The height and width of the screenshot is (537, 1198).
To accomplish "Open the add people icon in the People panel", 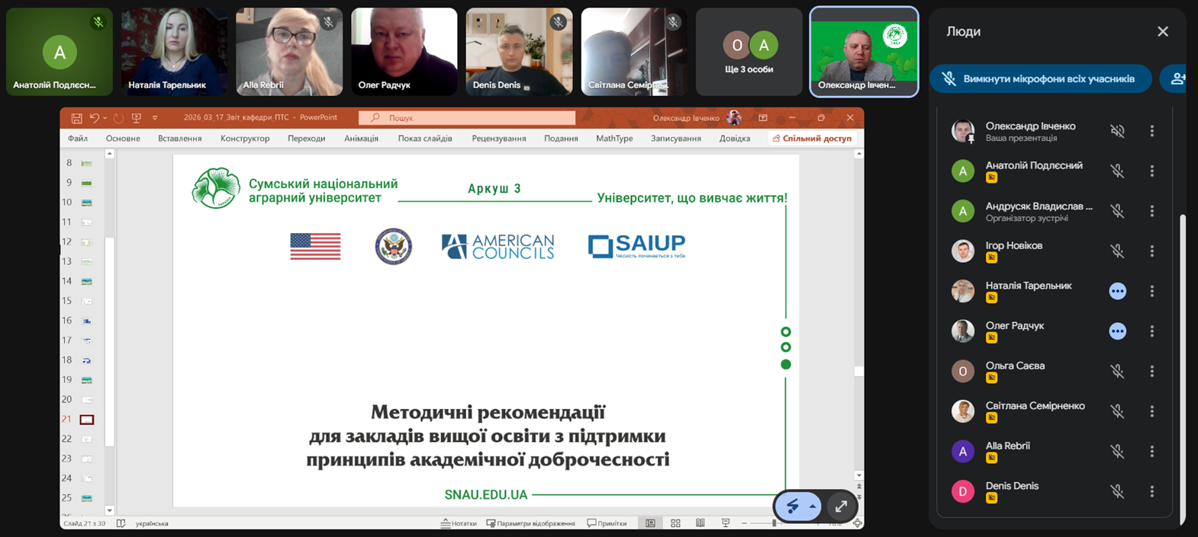I will (1177, 79).
